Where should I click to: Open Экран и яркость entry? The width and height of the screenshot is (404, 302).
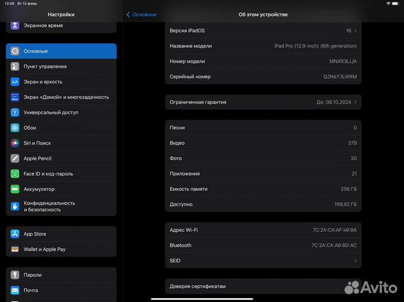tap(61, 82)
